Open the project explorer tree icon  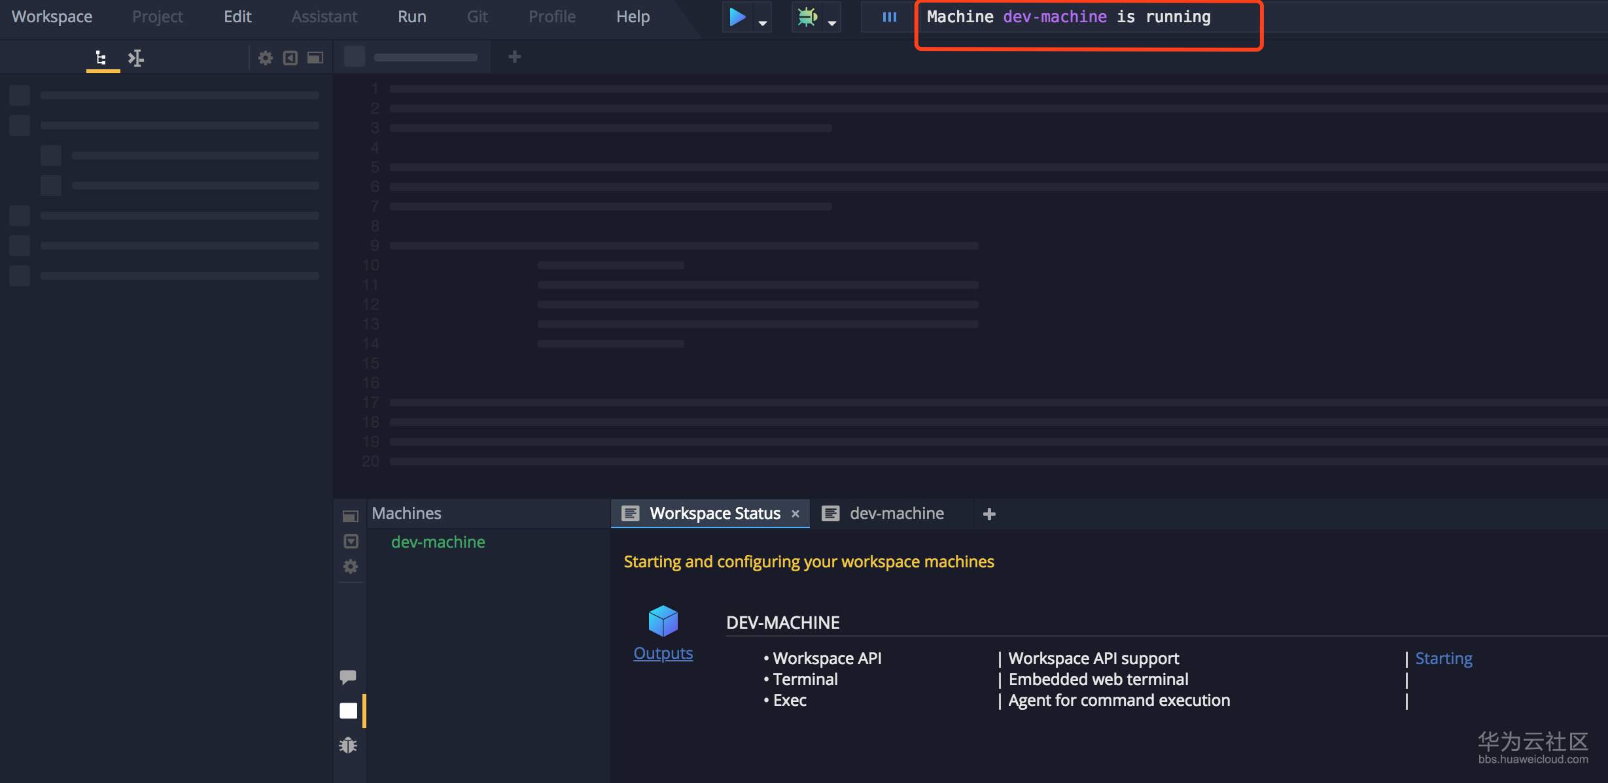click(x=101, y=58)
